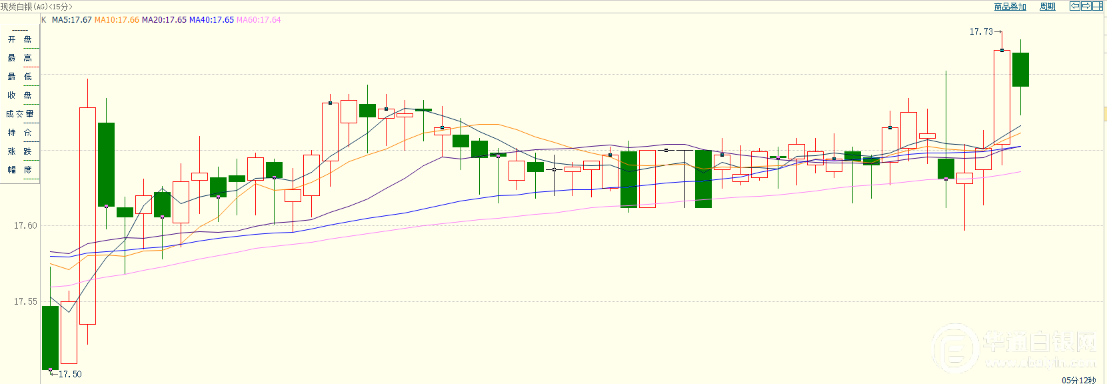The width and height of the screenshot is (1107, 384).
Task: Click the 17.73 high price marker
Action: (981, 31)
